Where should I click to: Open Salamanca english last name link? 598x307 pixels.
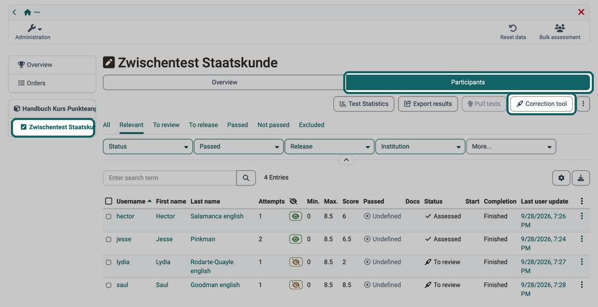217,216
